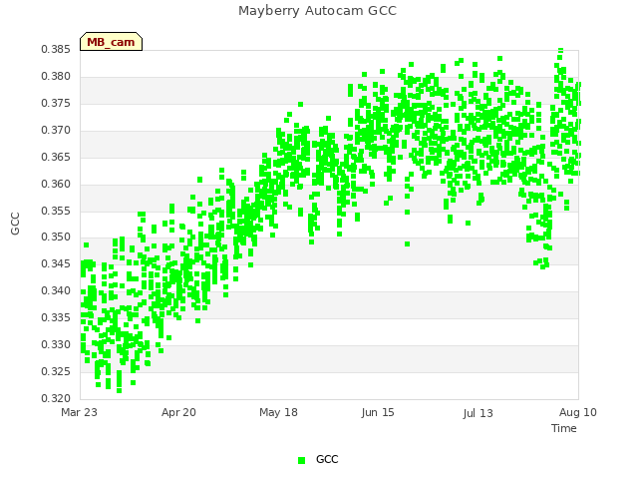Select the Mar 23 x-axis label

[x=79, y=412]
